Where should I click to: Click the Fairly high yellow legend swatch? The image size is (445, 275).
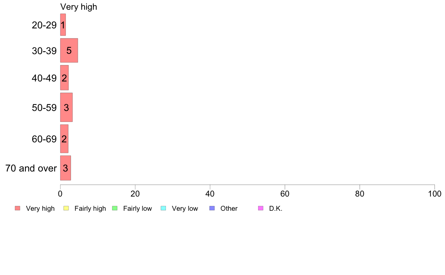pyautogui.click(x=66, y=208)
